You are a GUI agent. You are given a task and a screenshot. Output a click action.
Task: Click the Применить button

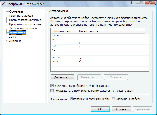(143, 109)
